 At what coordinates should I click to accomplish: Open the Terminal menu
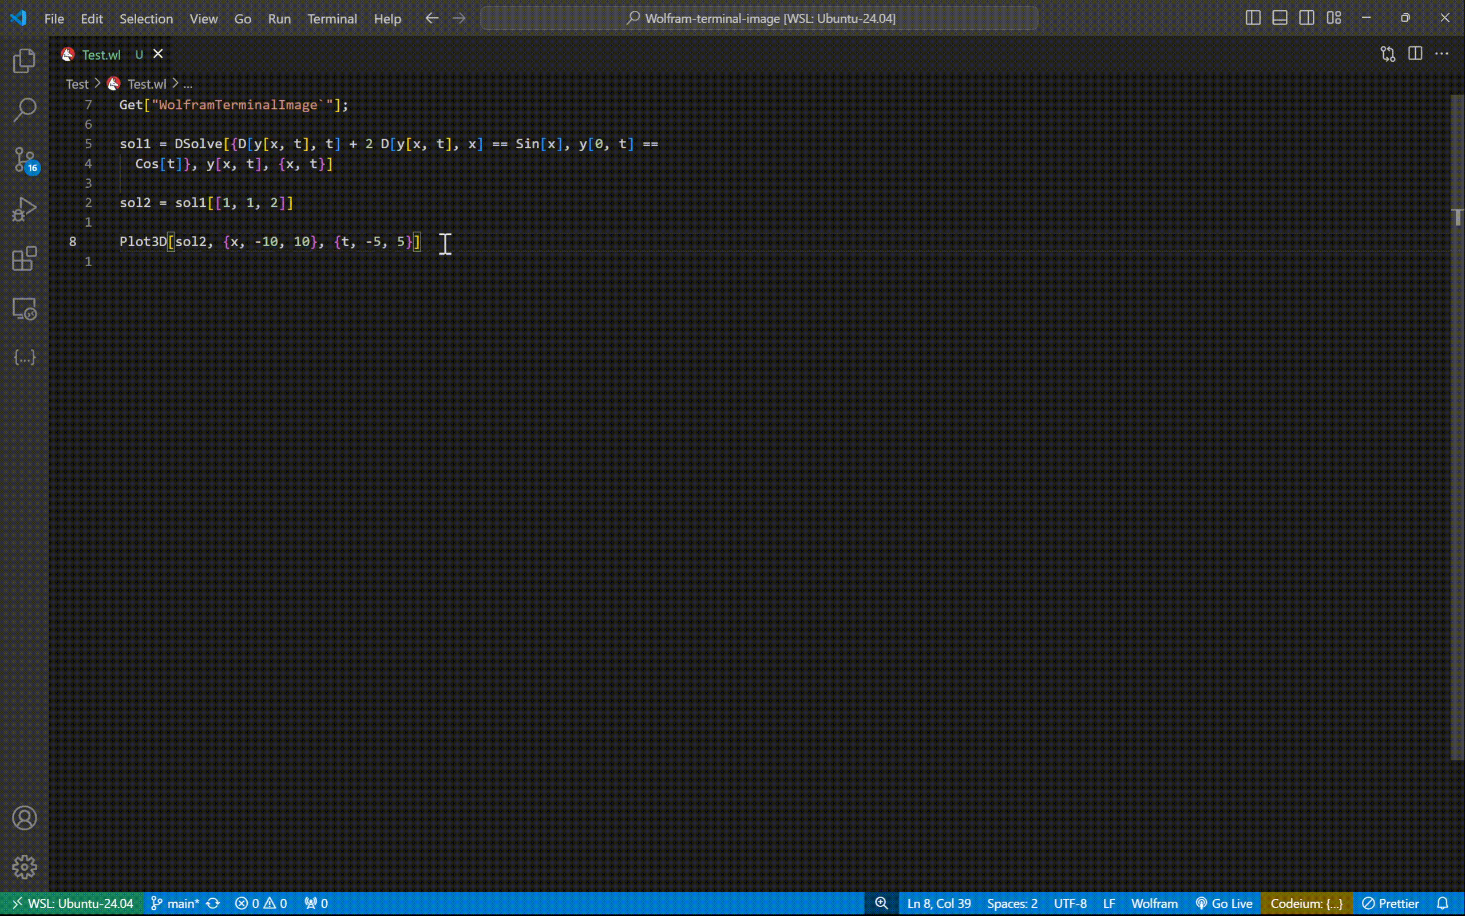(332, 19)
